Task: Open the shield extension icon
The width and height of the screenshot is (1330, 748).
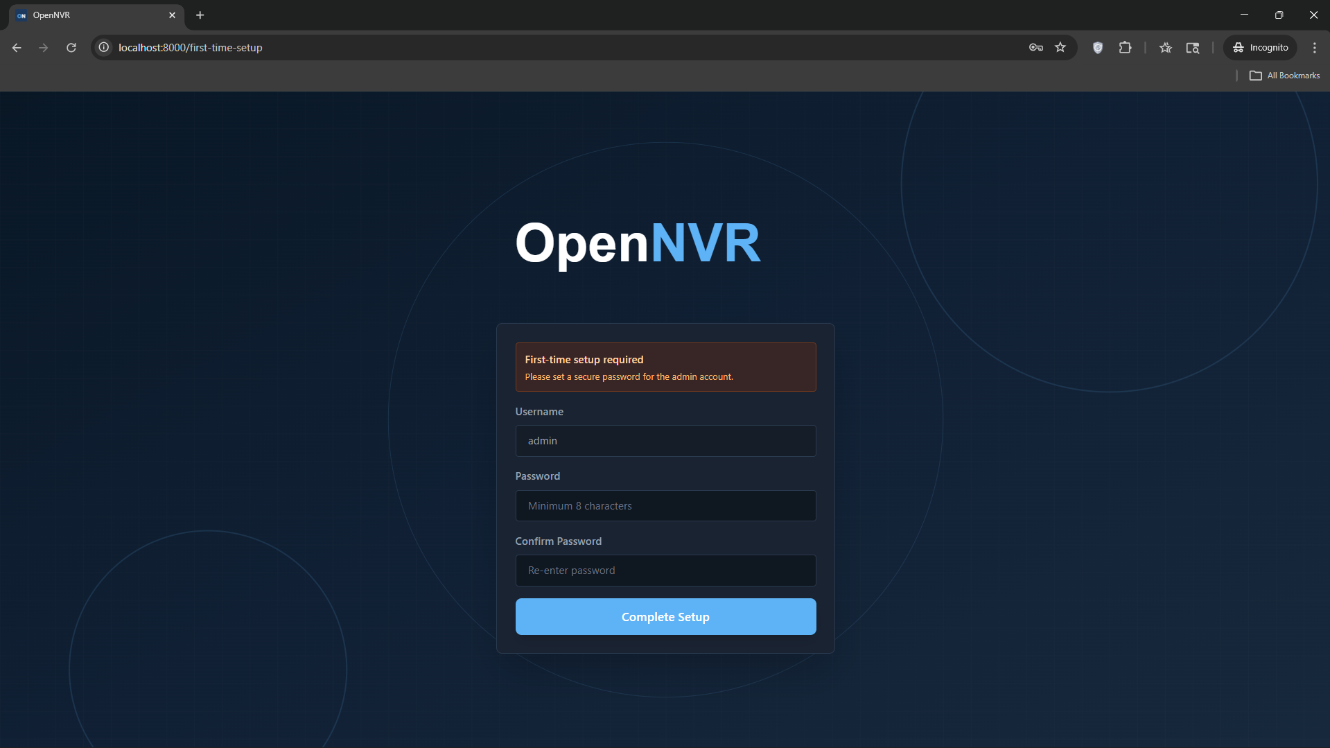Action: pyautogui.click(x=1098, y=48)
